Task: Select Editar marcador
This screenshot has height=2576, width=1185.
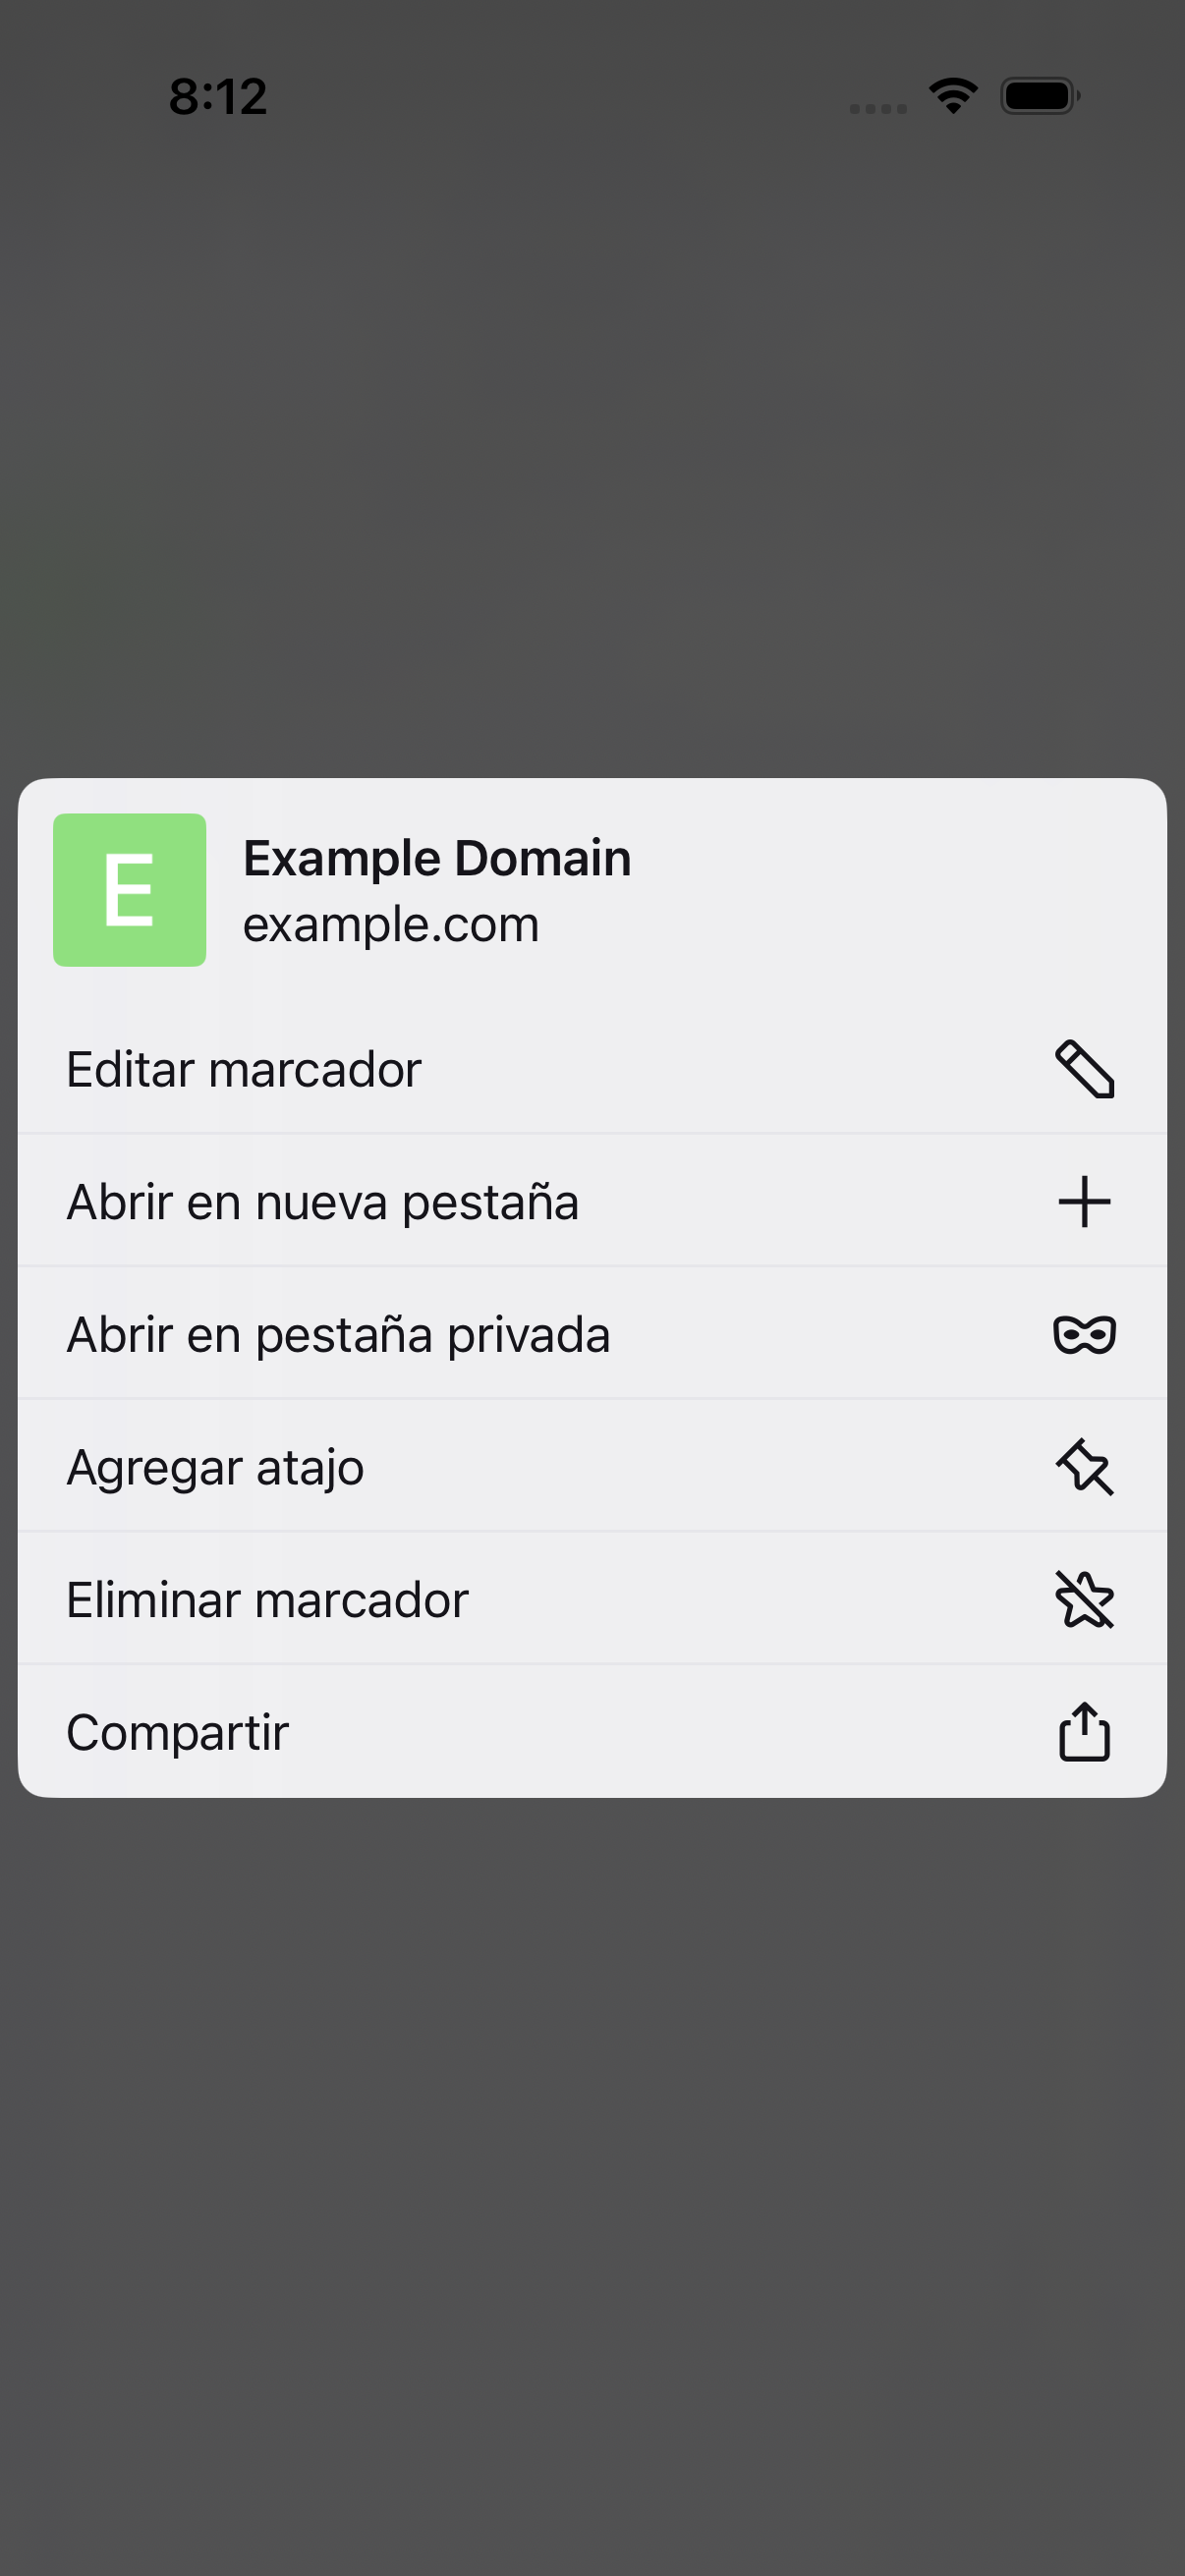Action: pyautogui.click(x=592, y=1069)
